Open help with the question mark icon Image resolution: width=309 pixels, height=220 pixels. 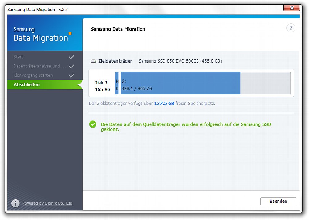(291, 28)
